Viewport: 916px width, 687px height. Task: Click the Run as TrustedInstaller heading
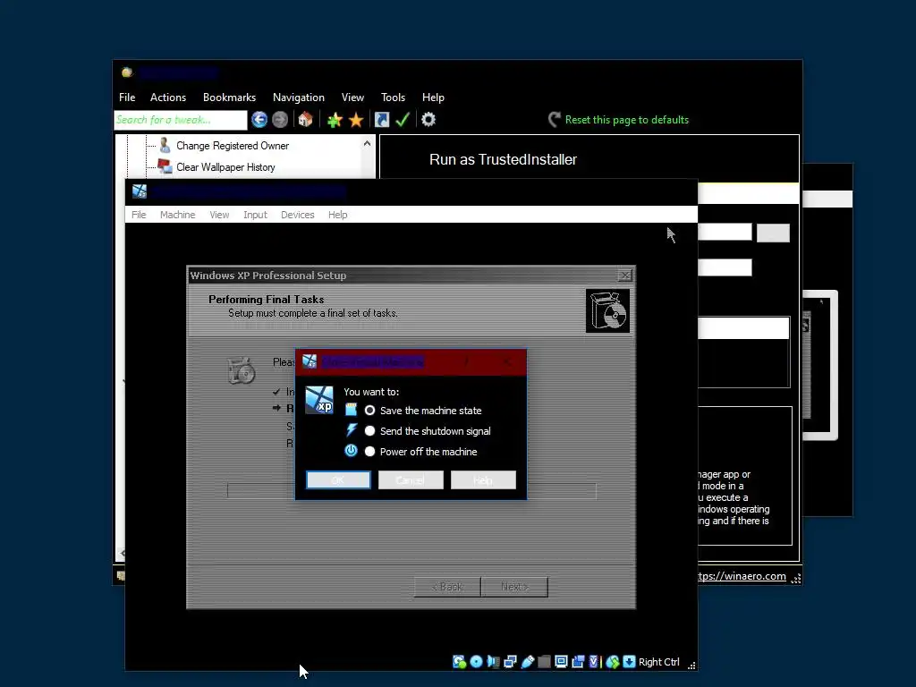click(x=503, y=159)
